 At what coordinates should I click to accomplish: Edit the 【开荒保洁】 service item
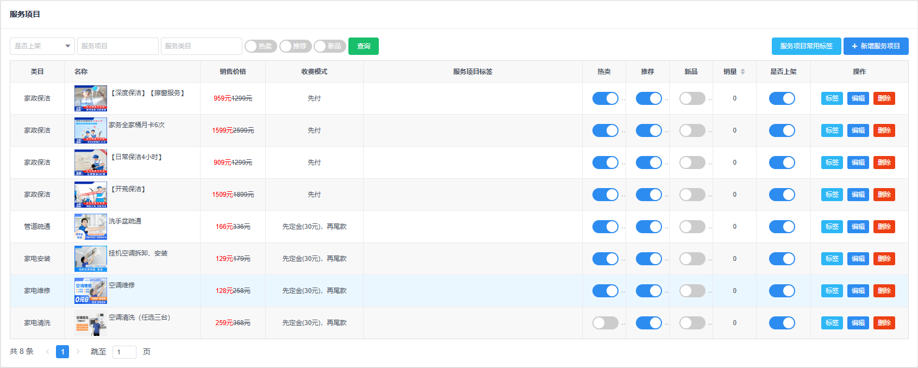click(858, 195)
